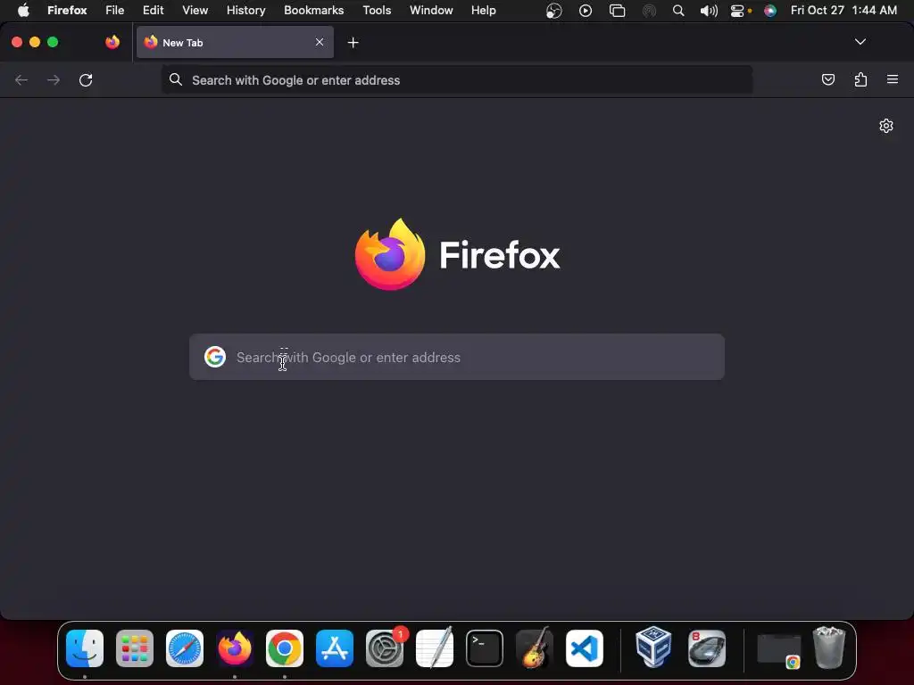Open Launchpad in the Dock
The image size is (914, 685).
tap(135, 648)
